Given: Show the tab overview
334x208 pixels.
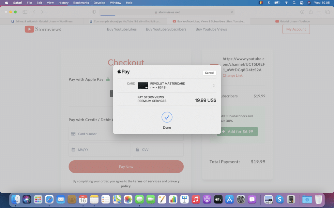Looking at the screenshot, I should pos(327,12).
